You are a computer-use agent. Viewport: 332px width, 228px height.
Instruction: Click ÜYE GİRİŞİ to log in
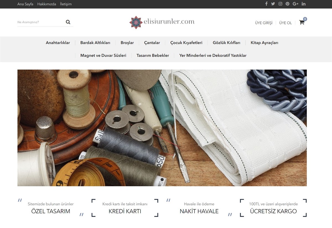tap(264, 23)
